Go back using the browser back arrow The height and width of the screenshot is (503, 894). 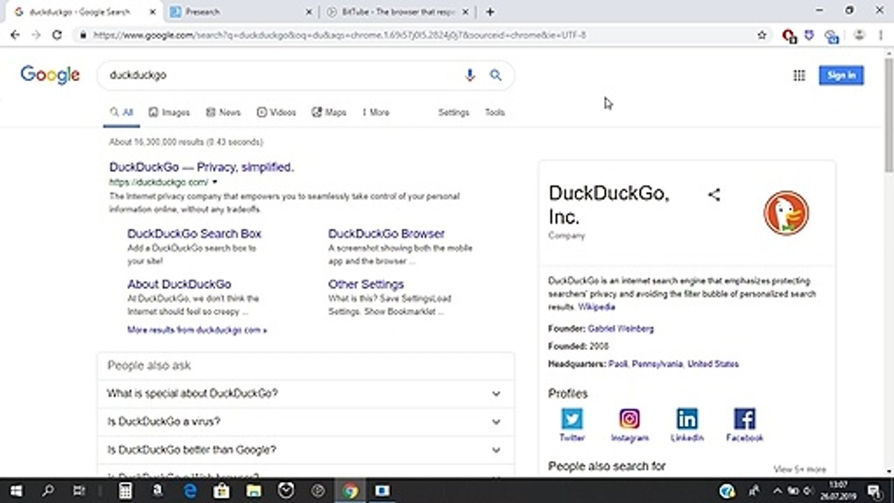click(15, 35)
